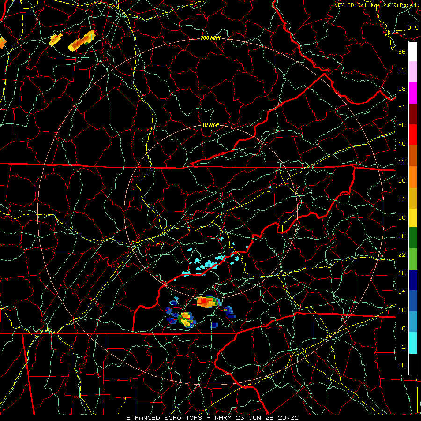Click the medium blue legend swatch near 10
The height and width of the screenshot is (421, 421).
click(x=413, y=301)
